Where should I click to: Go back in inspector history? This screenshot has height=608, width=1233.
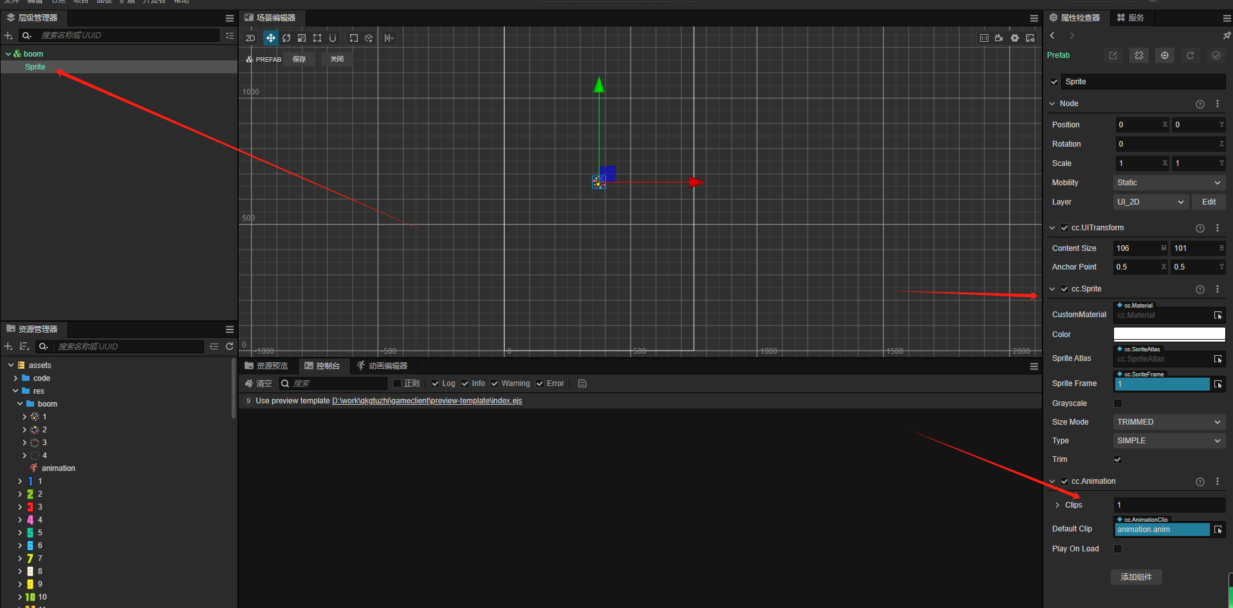click(x=1052, y=35)
